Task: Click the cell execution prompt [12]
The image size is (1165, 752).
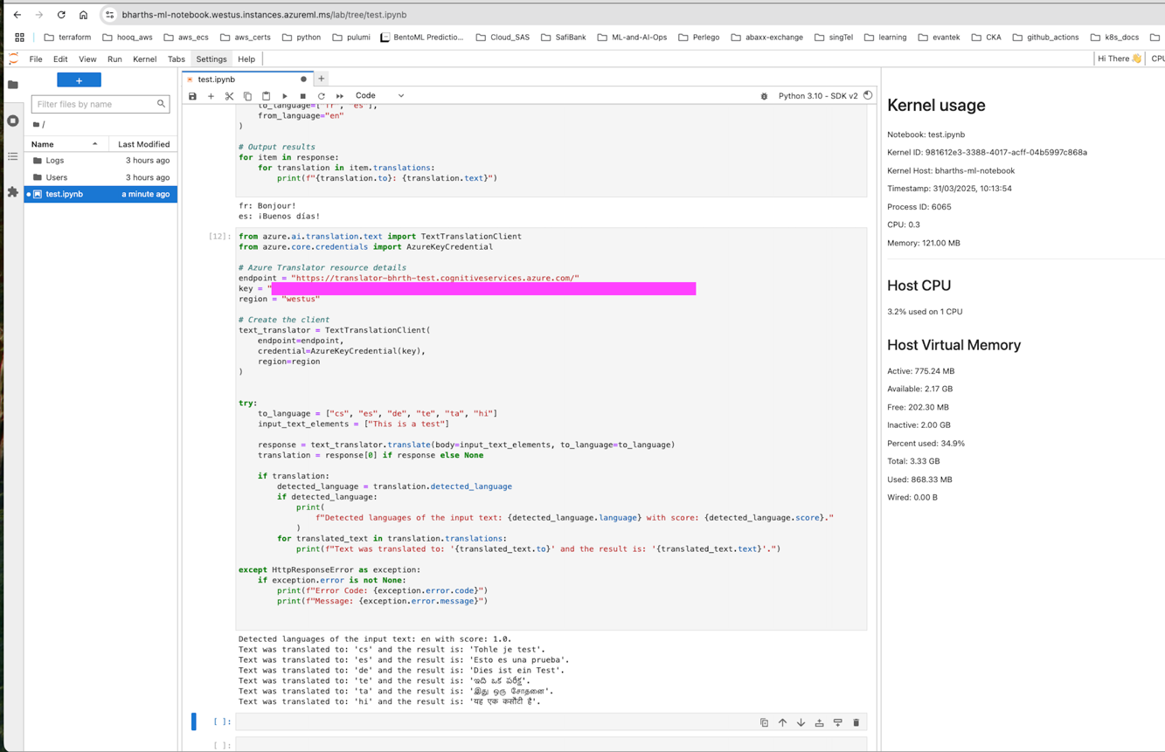Action: point(219,237)
